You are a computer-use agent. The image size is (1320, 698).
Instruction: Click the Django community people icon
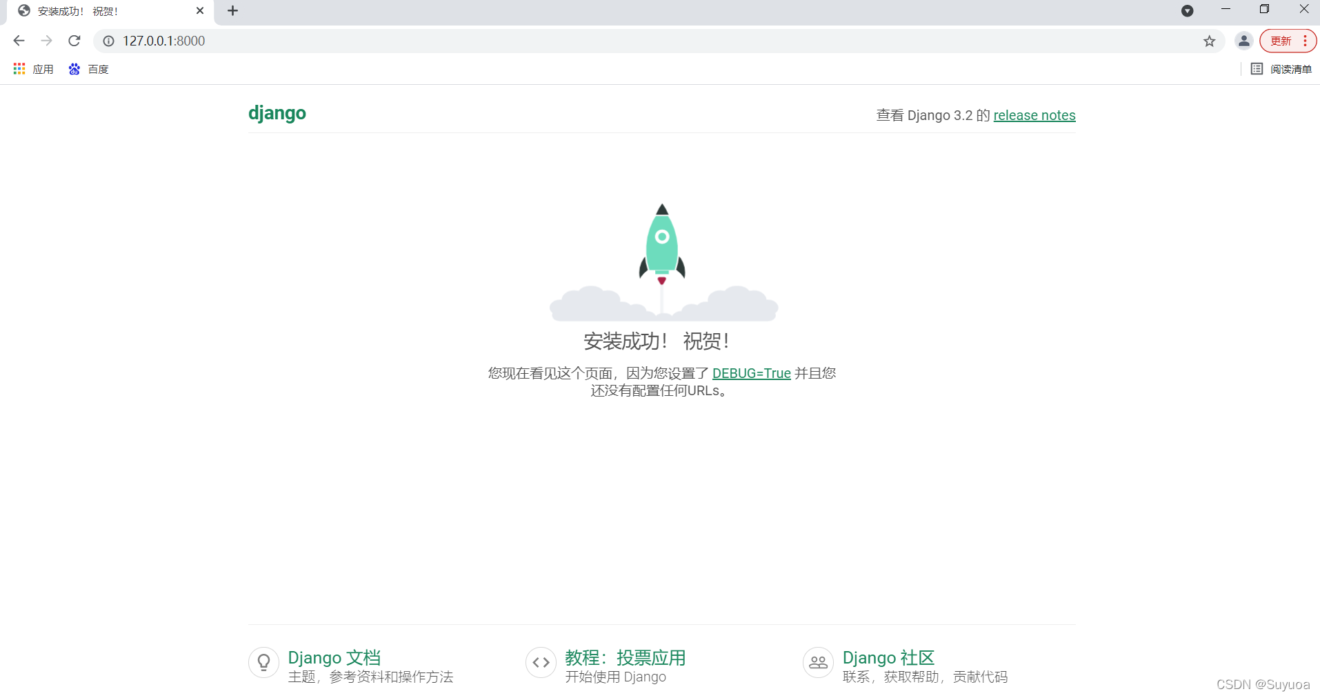point(818,662)
